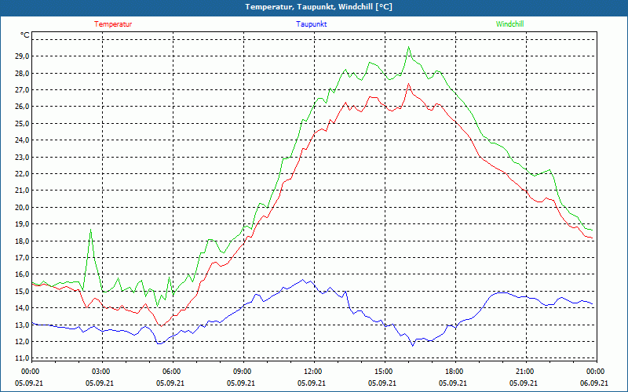Click the '06:00' time axis label

pos(173,372)
